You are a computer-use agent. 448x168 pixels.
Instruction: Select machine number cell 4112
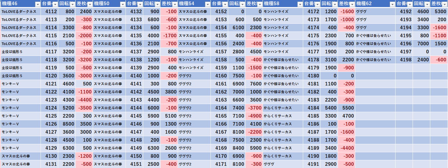click(x=50, y=12)
